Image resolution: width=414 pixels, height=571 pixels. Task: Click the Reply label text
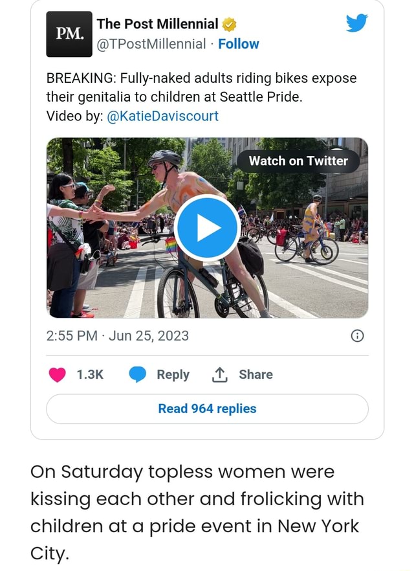click(172, 374)
